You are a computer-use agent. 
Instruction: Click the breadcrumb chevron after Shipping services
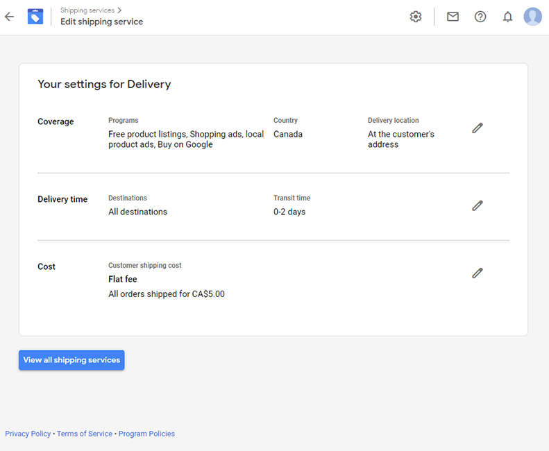[119, 10]
